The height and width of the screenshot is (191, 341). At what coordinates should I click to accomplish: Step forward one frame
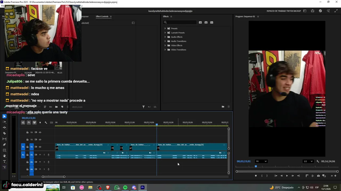click(293, 176)
